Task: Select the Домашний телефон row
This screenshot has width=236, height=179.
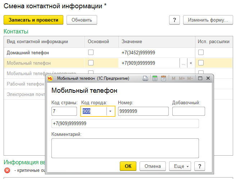Action: pos(32,53)
